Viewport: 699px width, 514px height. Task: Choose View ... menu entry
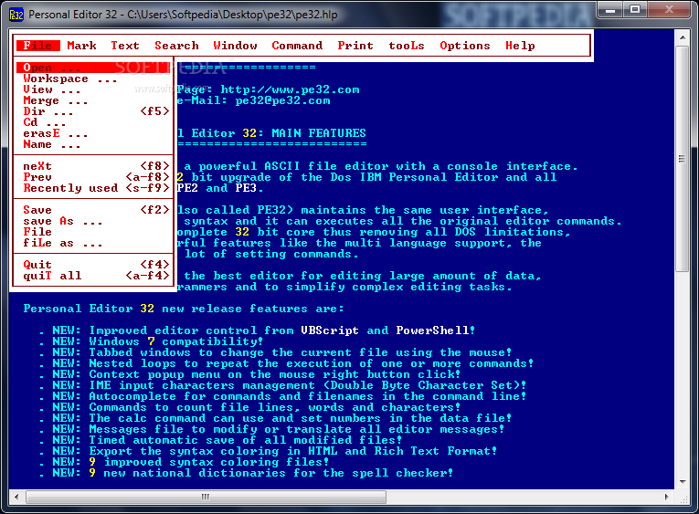(93, 89)
